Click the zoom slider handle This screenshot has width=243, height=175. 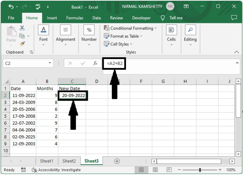pyautogui.click(x=200, y=170)
